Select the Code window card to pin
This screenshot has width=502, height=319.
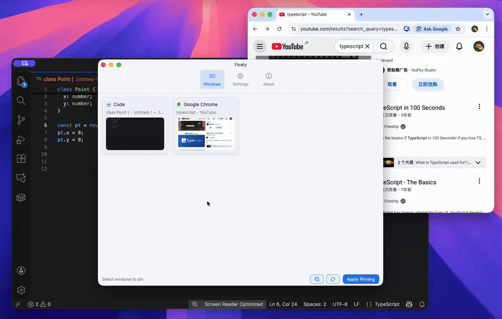(x=135, y=125)
